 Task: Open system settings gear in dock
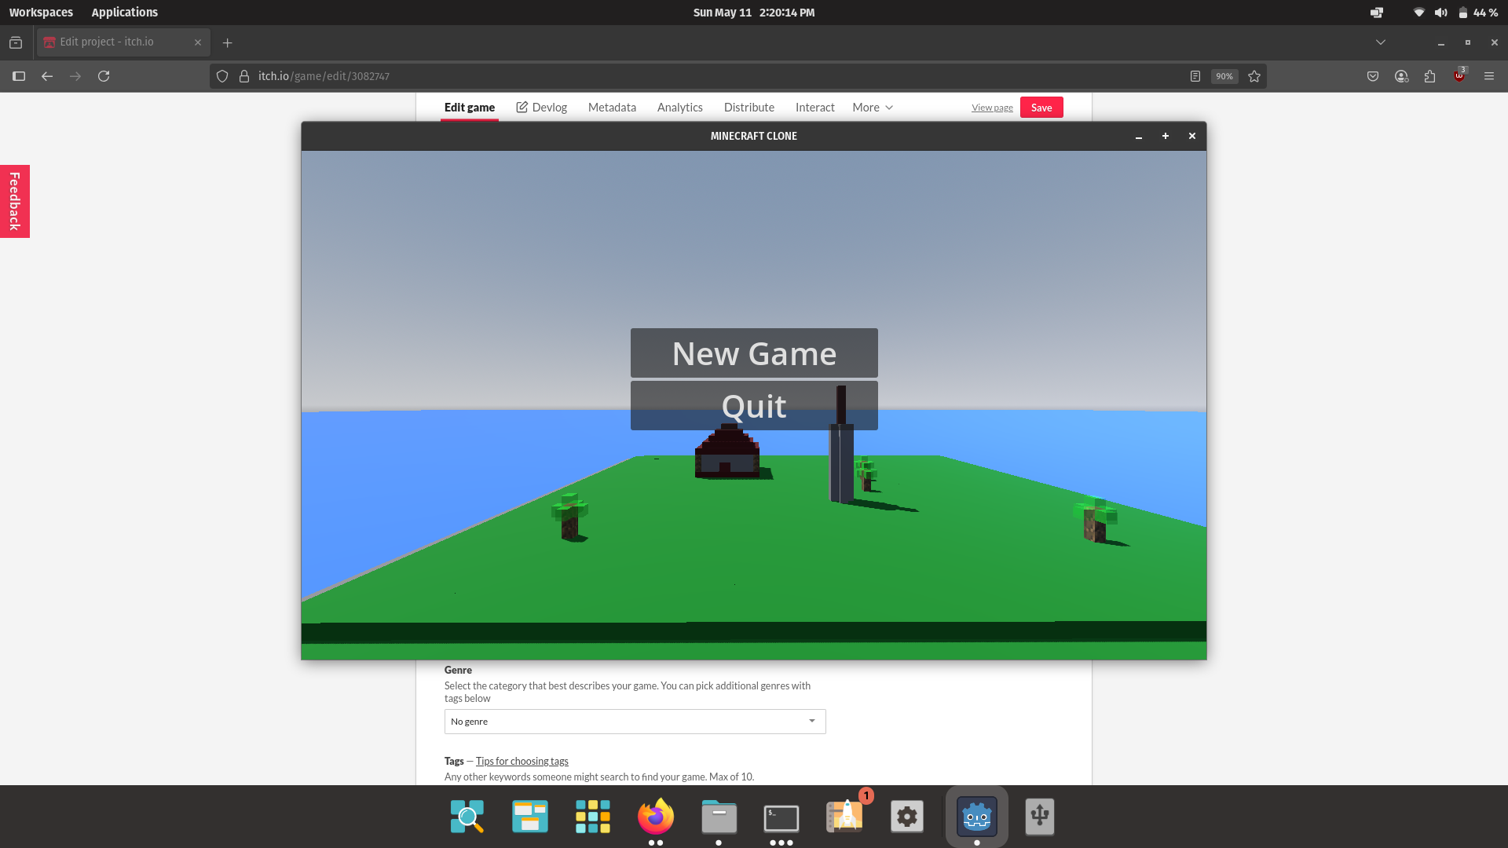[906, 817]
